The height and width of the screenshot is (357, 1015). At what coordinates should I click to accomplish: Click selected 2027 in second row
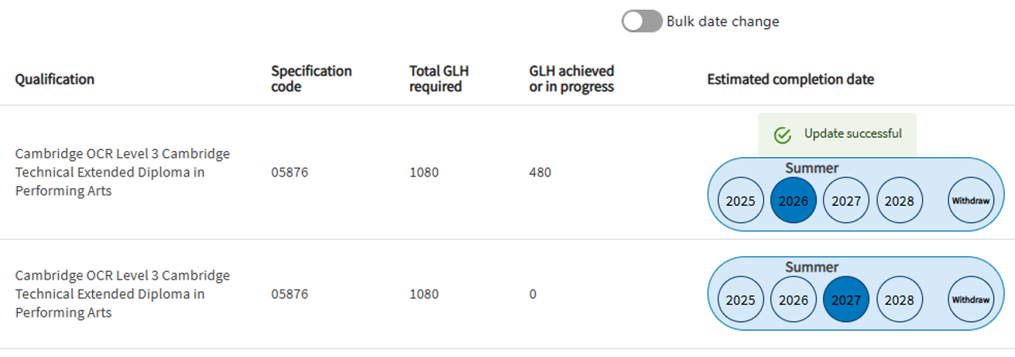tap(846, 300)
